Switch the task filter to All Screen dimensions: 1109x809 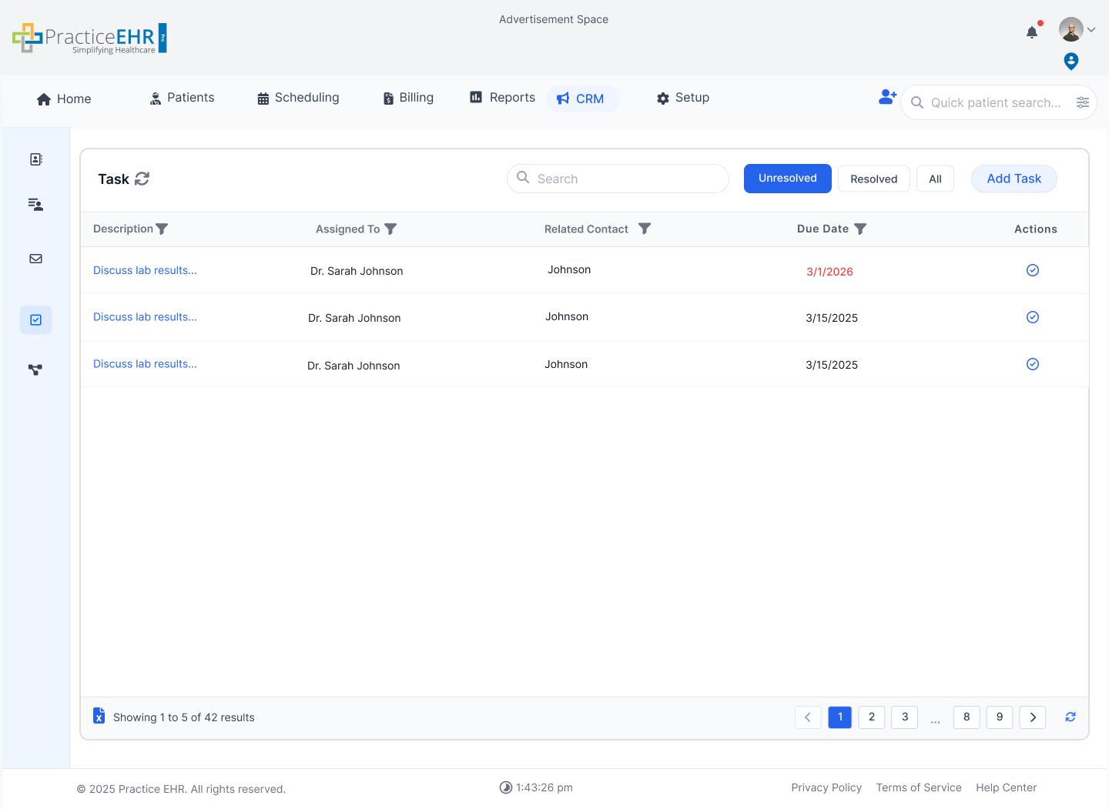click(935, 178)
